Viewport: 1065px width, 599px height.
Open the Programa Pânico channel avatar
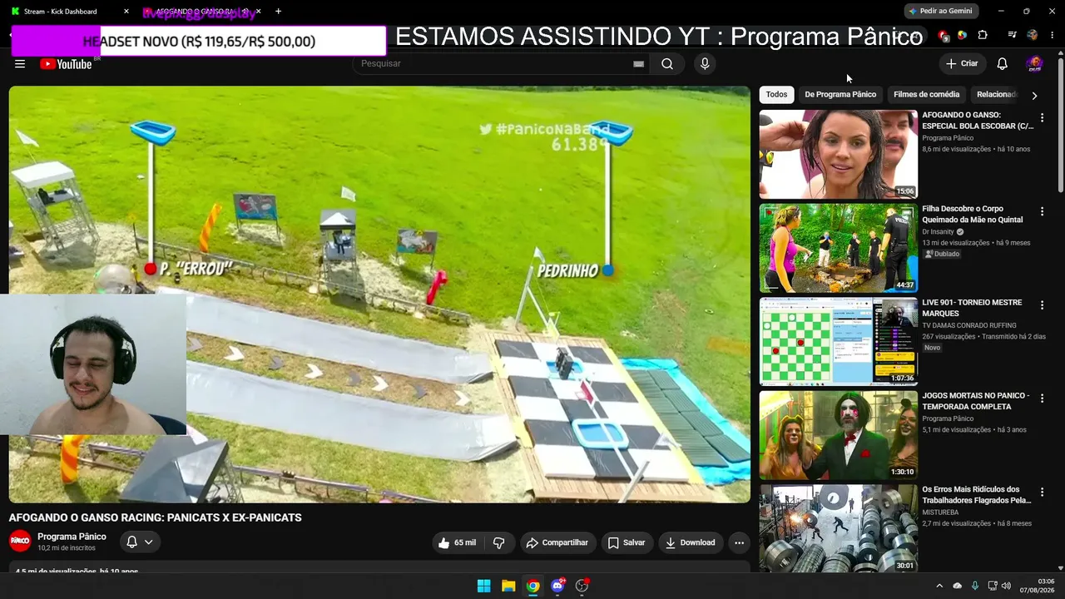click(x=20, y=541)
